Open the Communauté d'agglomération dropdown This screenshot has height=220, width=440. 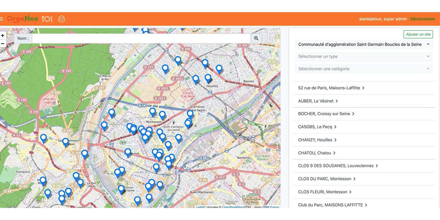point(363,44)
